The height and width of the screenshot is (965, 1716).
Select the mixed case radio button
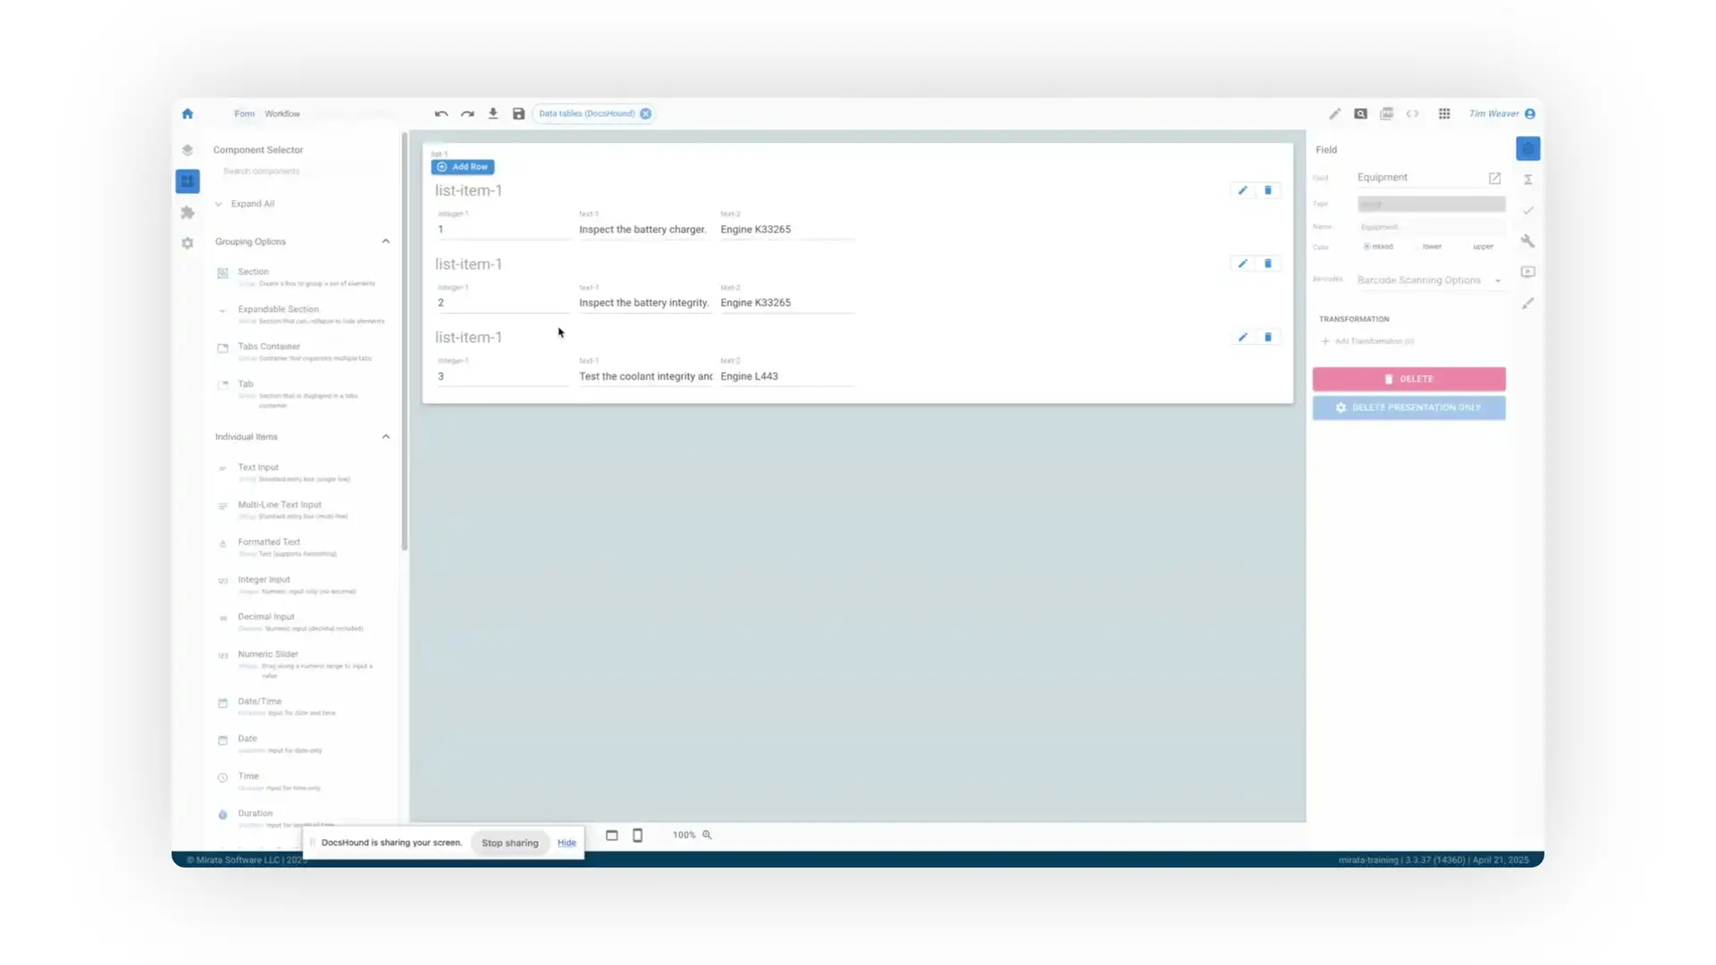(x=1367, y=247)
